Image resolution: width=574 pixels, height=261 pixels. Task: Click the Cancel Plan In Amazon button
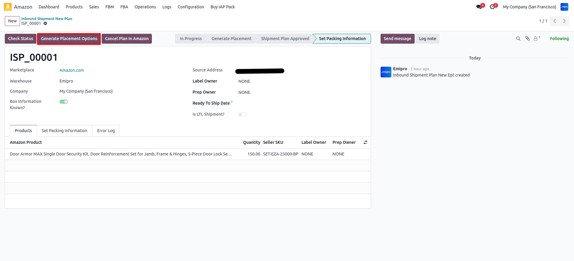pyautogui.click(x=127, y=39)
